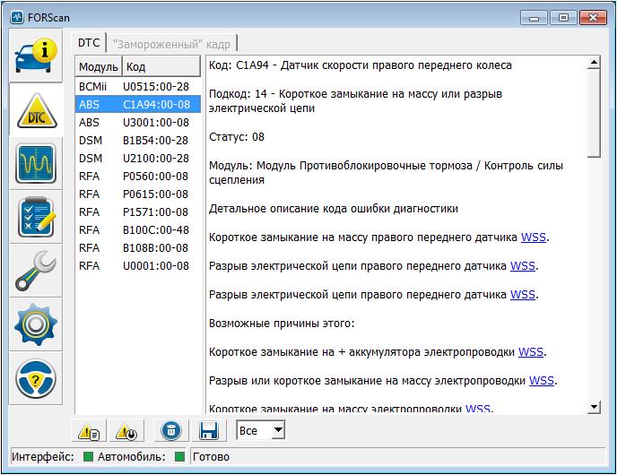Open the checklist tests section icon
The image size is (617, 475).
pyautogui.click(x=36, y=217)
